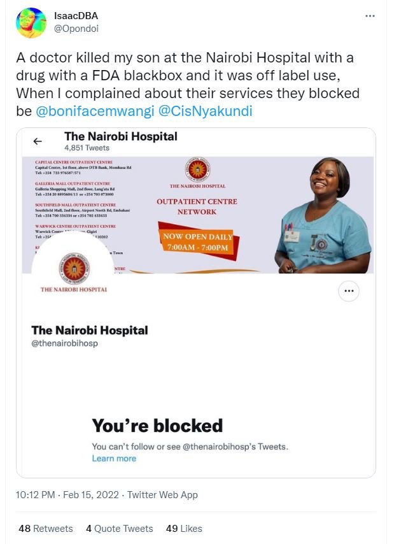Image resolution: width=394 pixels, height=544 pixels.
Task: View the 48 Retweets list
Action: pyautogui.click(x=46, y=528)
